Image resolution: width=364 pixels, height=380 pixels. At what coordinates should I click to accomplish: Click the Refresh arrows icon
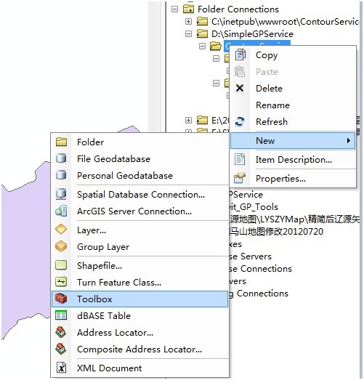coord(240,121)
